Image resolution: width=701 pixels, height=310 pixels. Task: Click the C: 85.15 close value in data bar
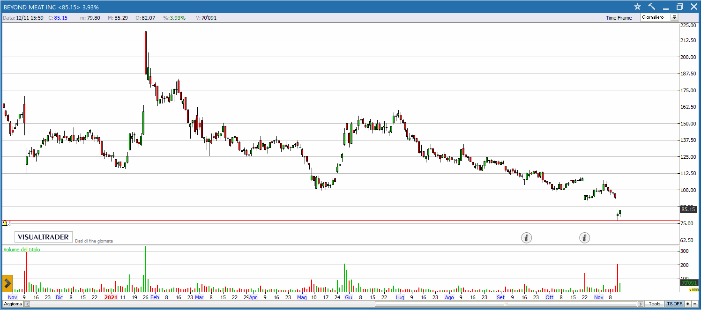coord(58,18)
